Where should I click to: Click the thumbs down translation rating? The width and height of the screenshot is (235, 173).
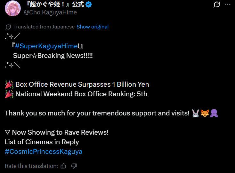pos(74,166)
